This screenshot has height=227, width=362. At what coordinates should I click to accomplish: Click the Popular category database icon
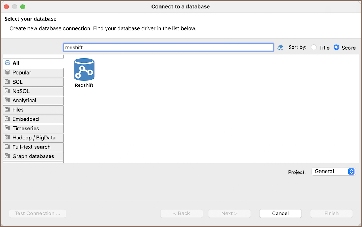point(8,72)
